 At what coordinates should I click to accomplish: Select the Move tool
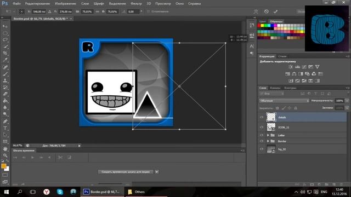click(x=5, y=26)
